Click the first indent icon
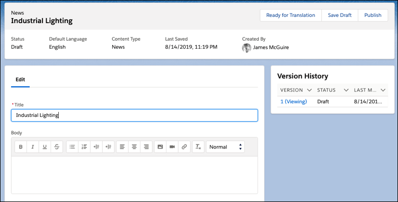Image resolution: width=398 pixels, height=202 pixels. [96, 147]
